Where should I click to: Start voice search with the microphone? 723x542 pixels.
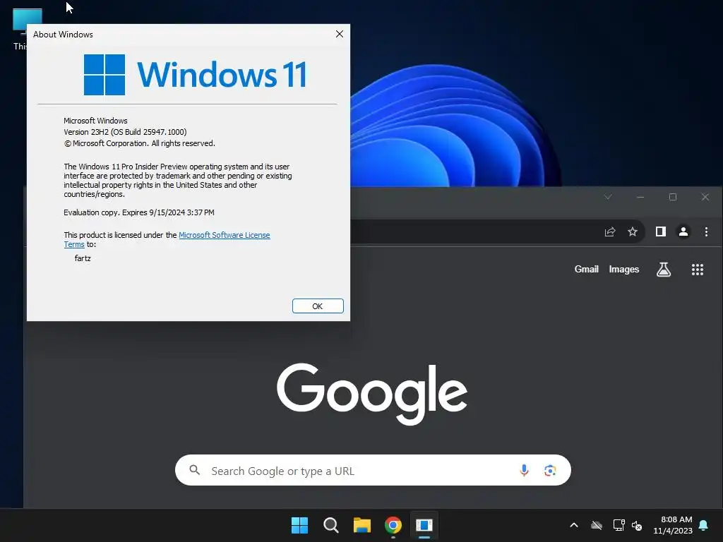[x=524, y=470]
